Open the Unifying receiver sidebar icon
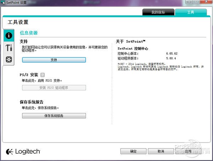Image resolution: width=213 pixels, height=161 pixels. 9,59
